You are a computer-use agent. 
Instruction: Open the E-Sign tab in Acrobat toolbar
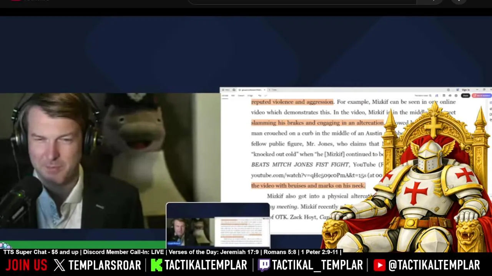(x=250, y=95)
